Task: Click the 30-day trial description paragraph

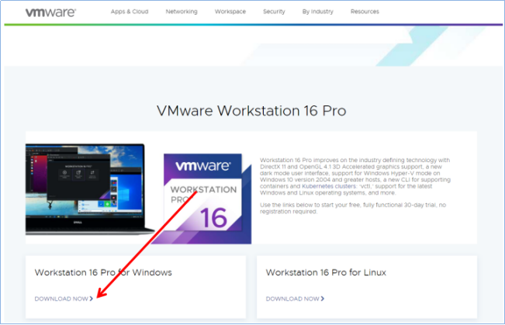Action: pyautogui.click(x=353, y=208)
